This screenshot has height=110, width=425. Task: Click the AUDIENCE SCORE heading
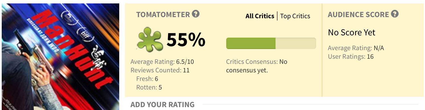(359, 15)
